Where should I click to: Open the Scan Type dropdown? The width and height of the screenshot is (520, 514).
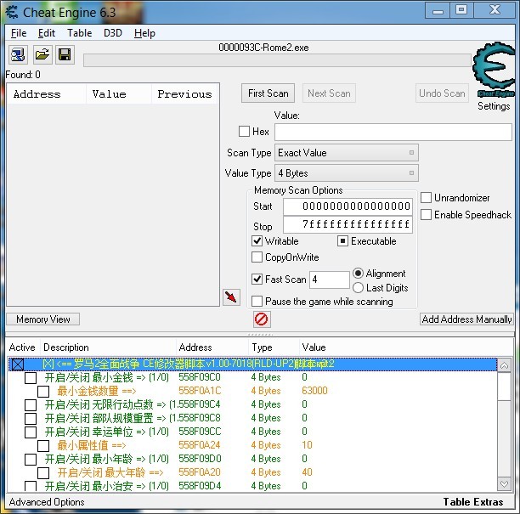tap(346, 153)
